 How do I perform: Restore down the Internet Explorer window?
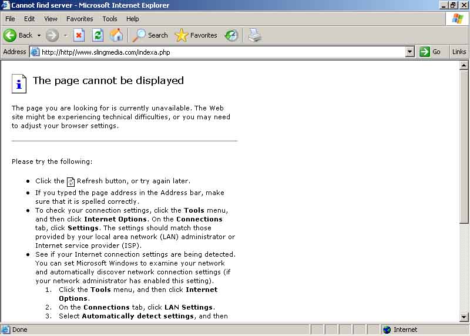coord(453,5)
